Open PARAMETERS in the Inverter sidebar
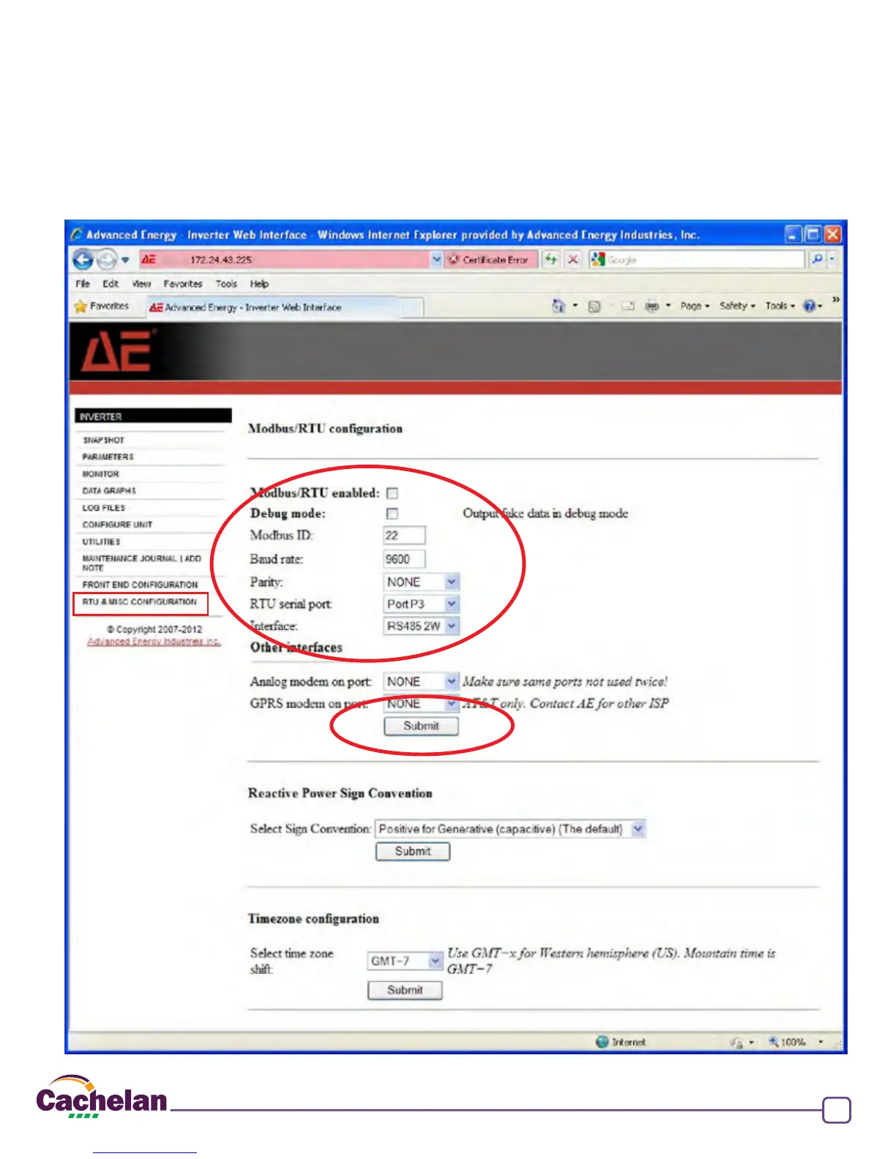Screen dimensions: 896x1159 pos(108,457)
